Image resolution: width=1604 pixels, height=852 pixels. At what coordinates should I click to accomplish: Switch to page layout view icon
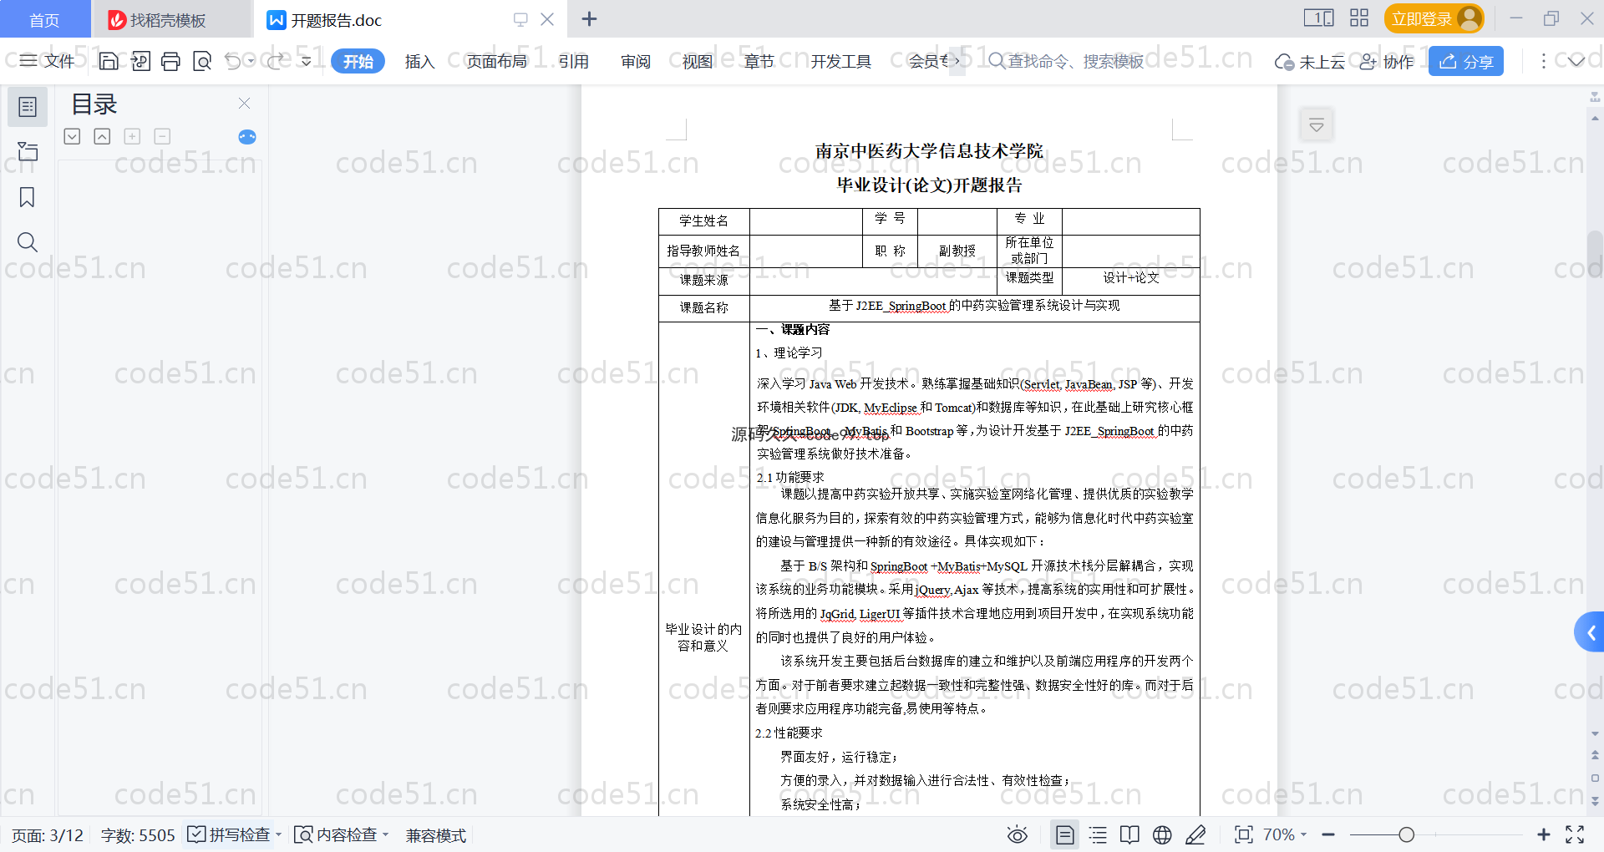pyautogui.click(x=1065, y=835)
